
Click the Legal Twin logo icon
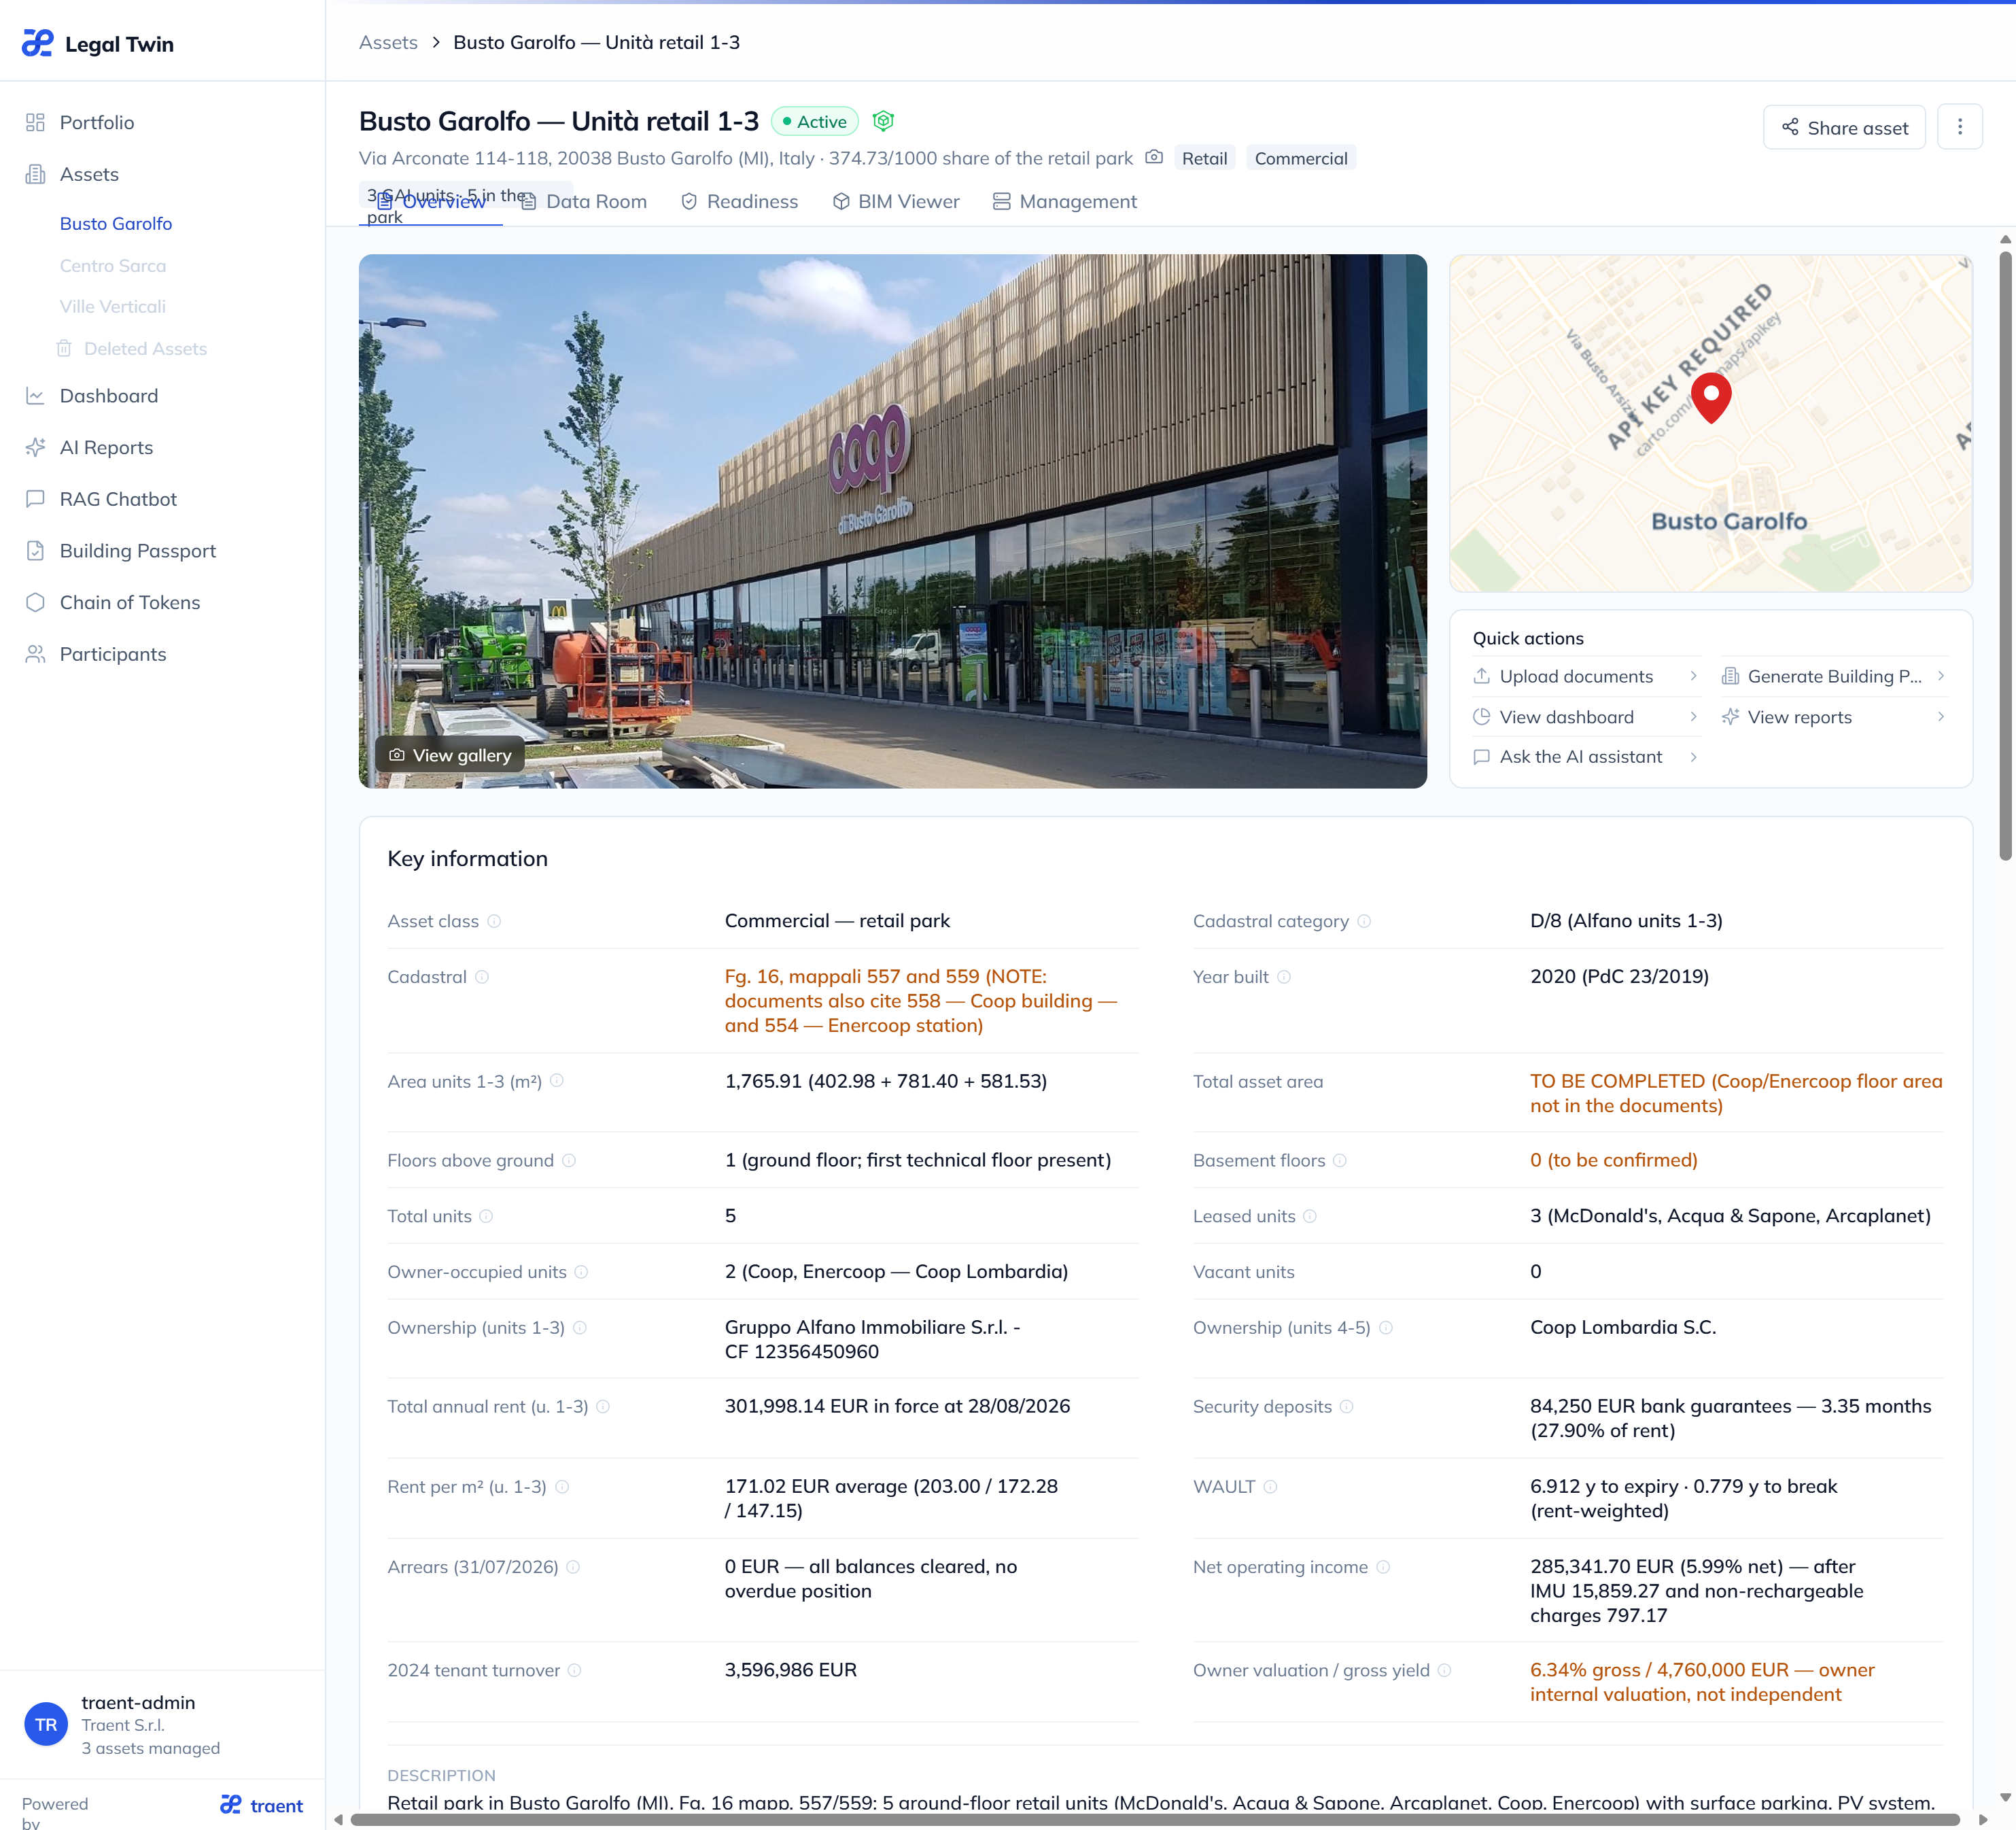[x=37, y=43]
